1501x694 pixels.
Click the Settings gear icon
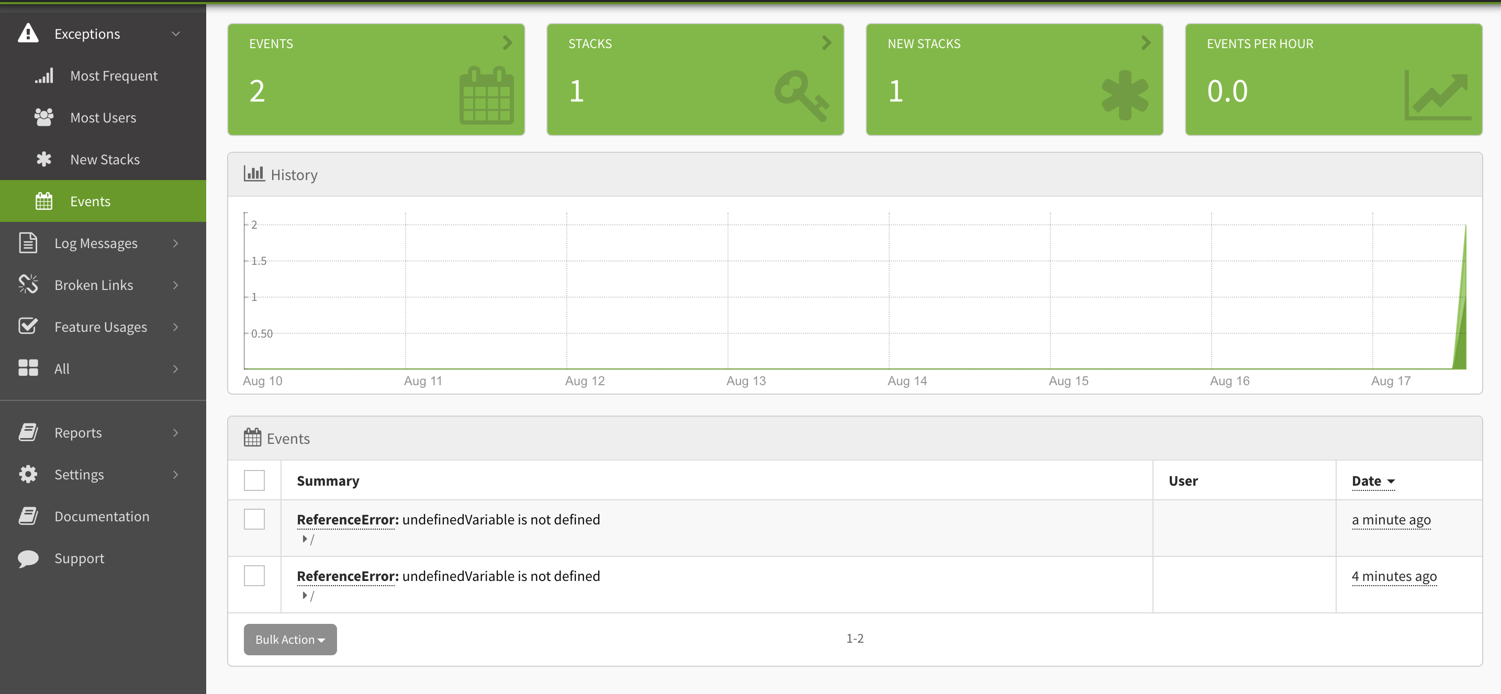pyautogui.click(x=28, y=474)
